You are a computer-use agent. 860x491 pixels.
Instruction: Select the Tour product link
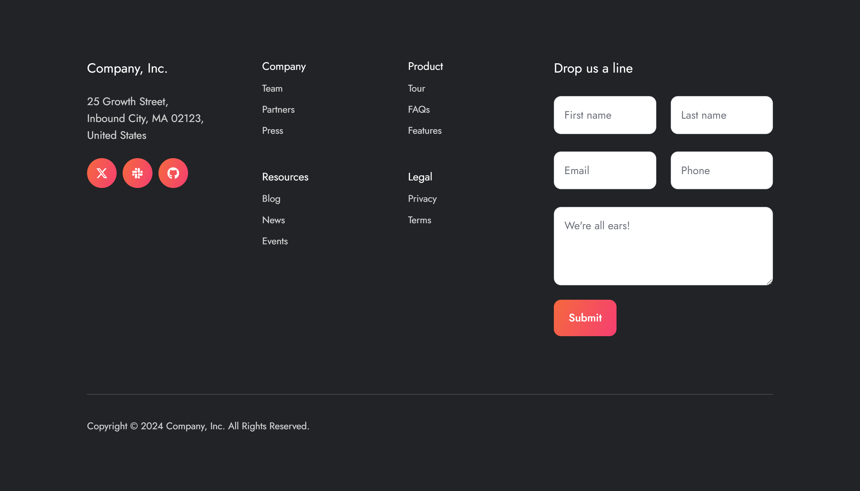pyautogui.click(x=416, y=88)
